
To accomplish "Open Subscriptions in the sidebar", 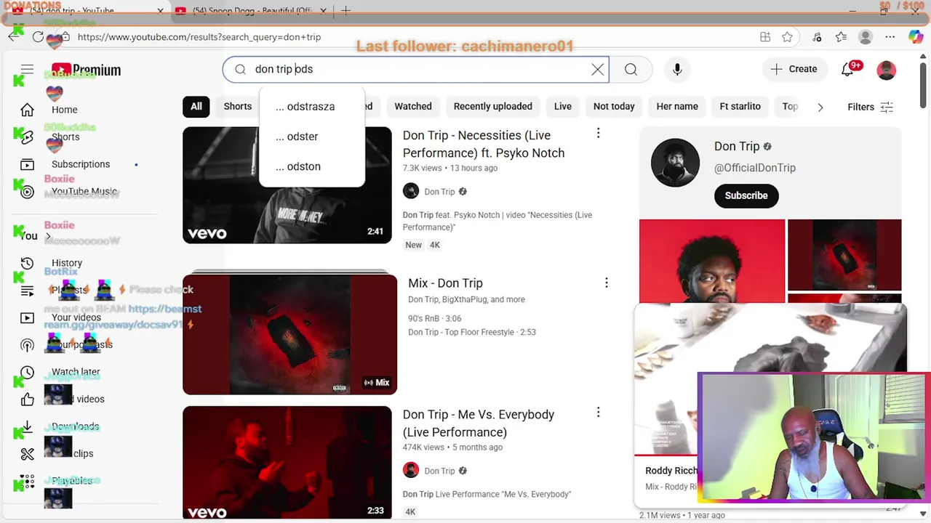I will 80,164.
